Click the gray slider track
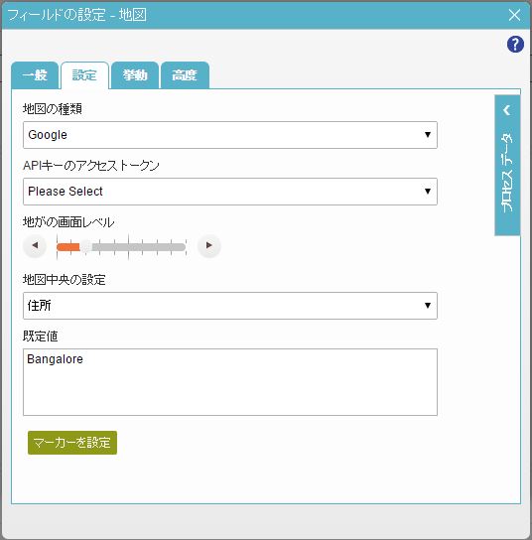This screenshot has width=532, height=540. pyautogui.click(x=138, y=247)
